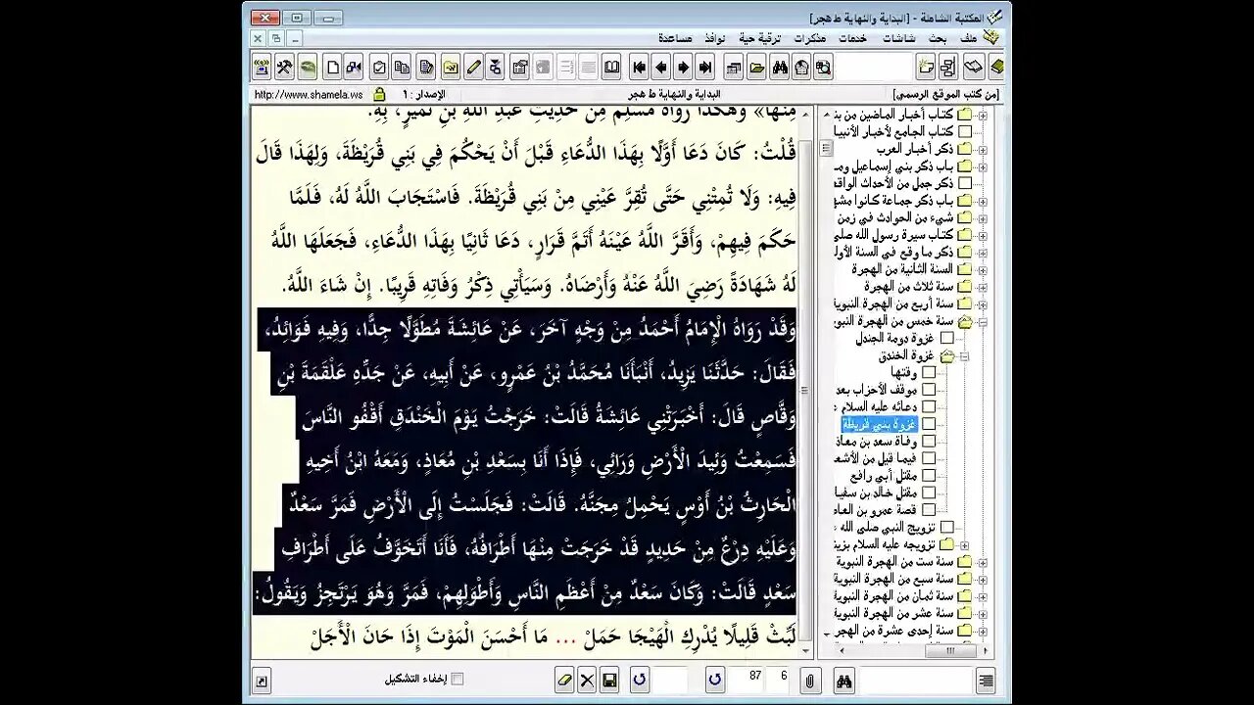Jump to last page arrow in toolbar
The height and width of the screenshot is (705, 1254).
[705, 68]
